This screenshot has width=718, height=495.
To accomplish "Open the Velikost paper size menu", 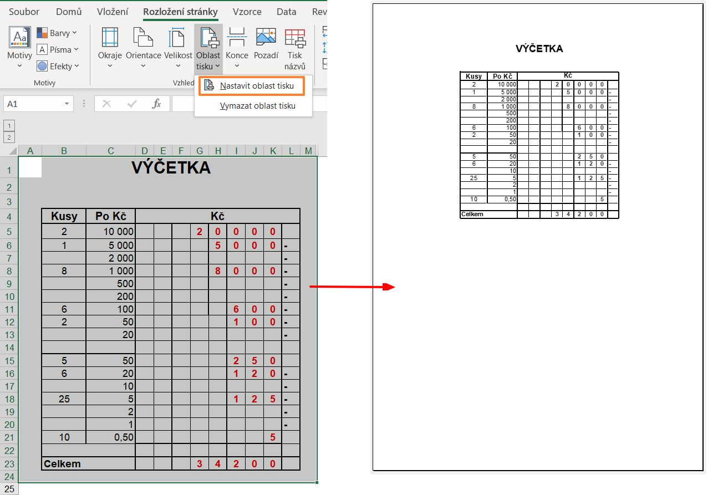I will coord(178,49).
